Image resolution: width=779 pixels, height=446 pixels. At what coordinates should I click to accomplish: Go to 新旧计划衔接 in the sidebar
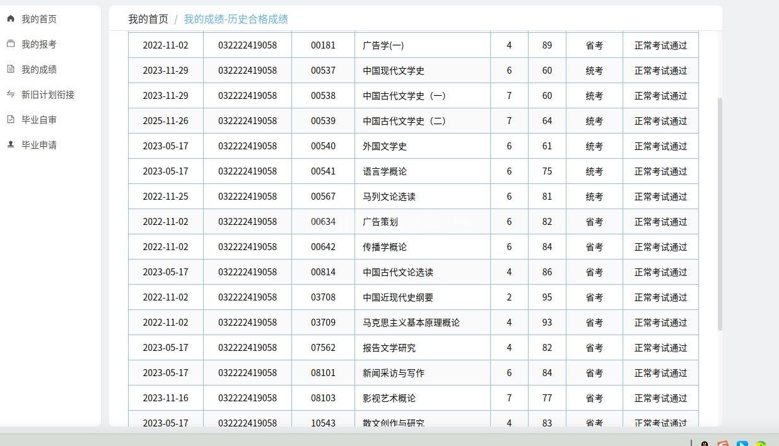click(x=48, y=94)
